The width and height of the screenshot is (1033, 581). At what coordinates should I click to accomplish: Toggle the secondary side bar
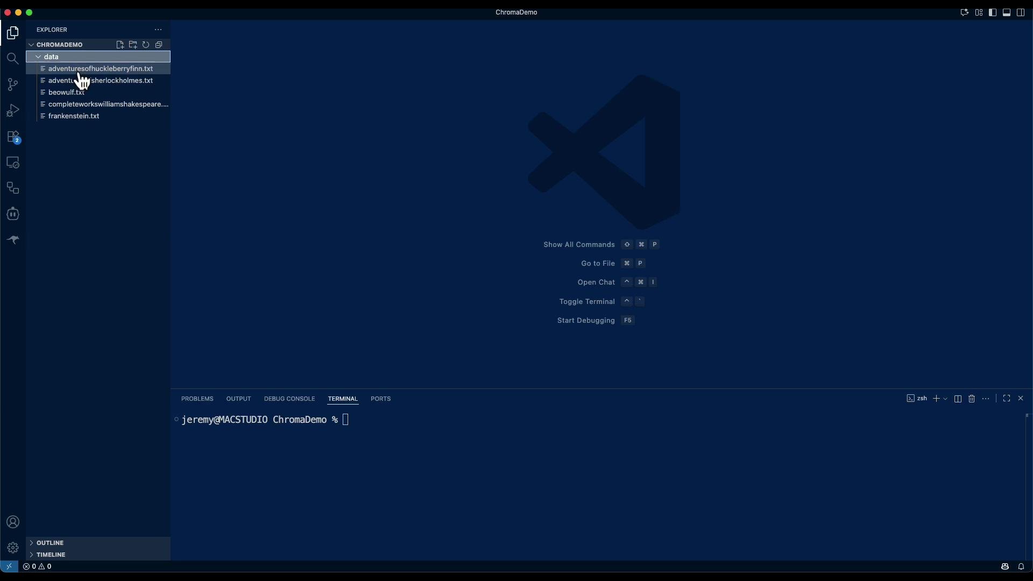point(1021,12)
